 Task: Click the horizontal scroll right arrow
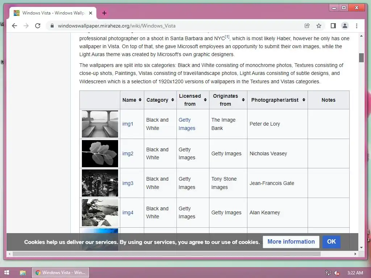point(355,254)
